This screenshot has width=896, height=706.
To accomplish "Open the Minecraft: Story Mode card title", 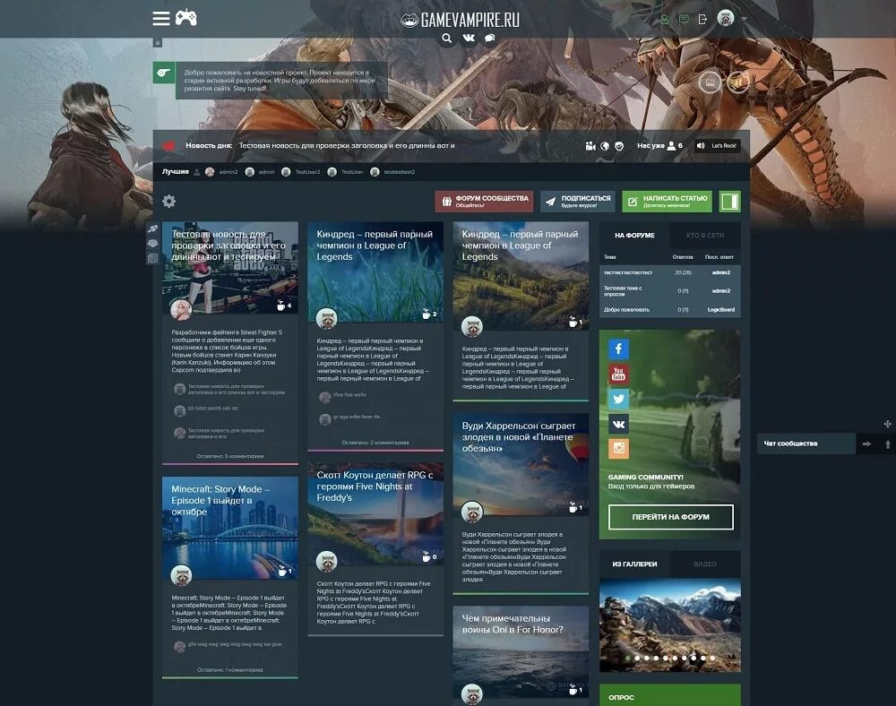I will tap(220, 500).
